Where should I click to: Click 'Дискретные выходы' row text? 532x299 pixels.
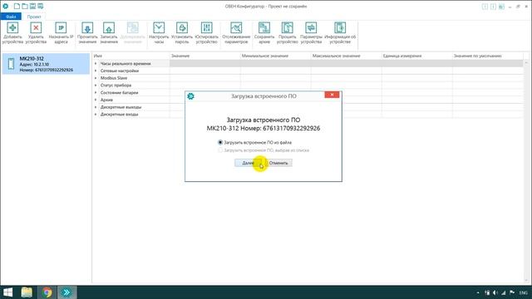(121, 107)
